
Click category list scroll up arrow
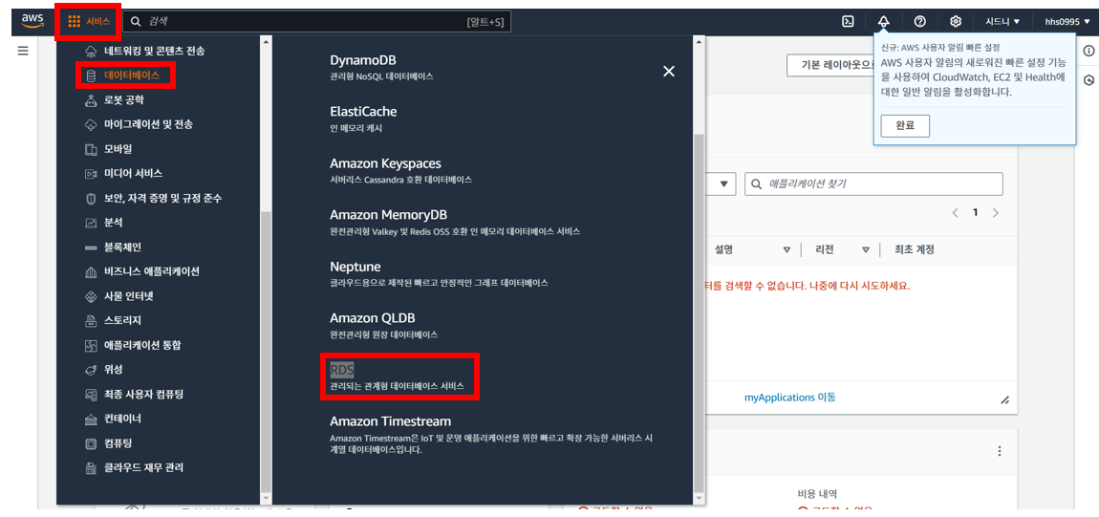coord(265,42)
